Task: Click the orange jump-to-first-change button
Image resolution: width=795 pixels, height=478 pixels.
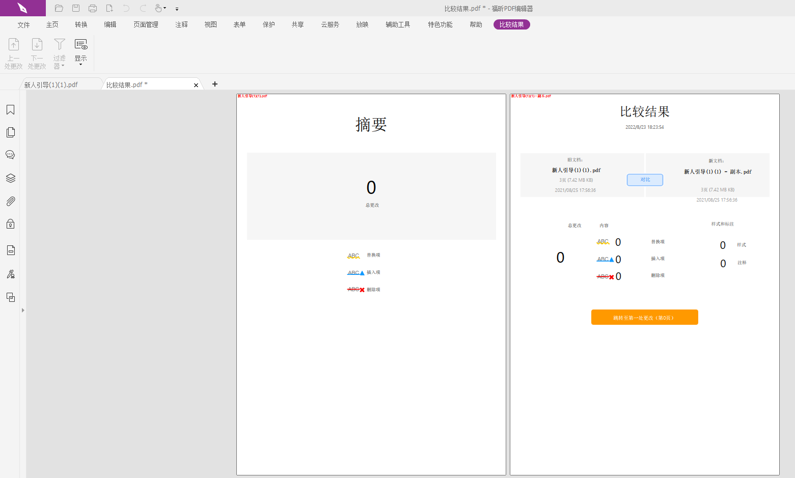Action: point(644,317)
